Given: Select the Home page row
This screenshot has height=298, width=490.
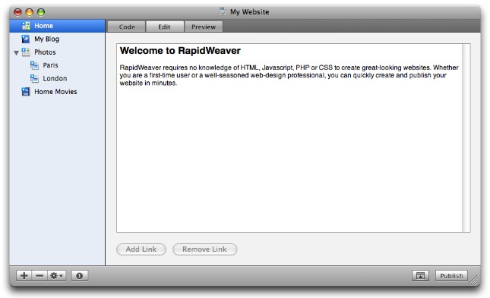Looking at the screenshot, I should [x=57, y=26].
